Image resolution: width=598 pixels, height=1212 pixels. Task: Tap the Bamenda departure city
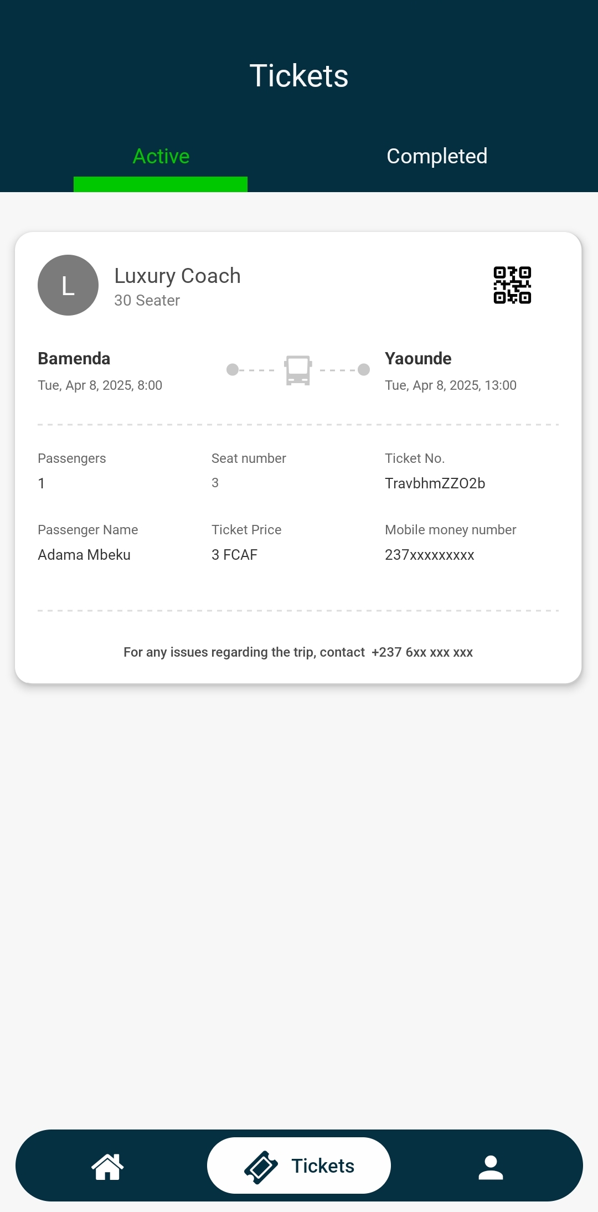coord(74,359)
